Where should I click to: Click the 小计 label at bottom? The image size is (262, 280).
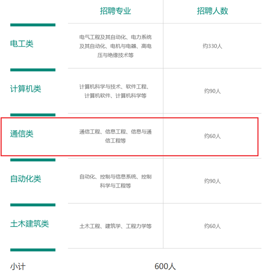(x=18, y=267)
